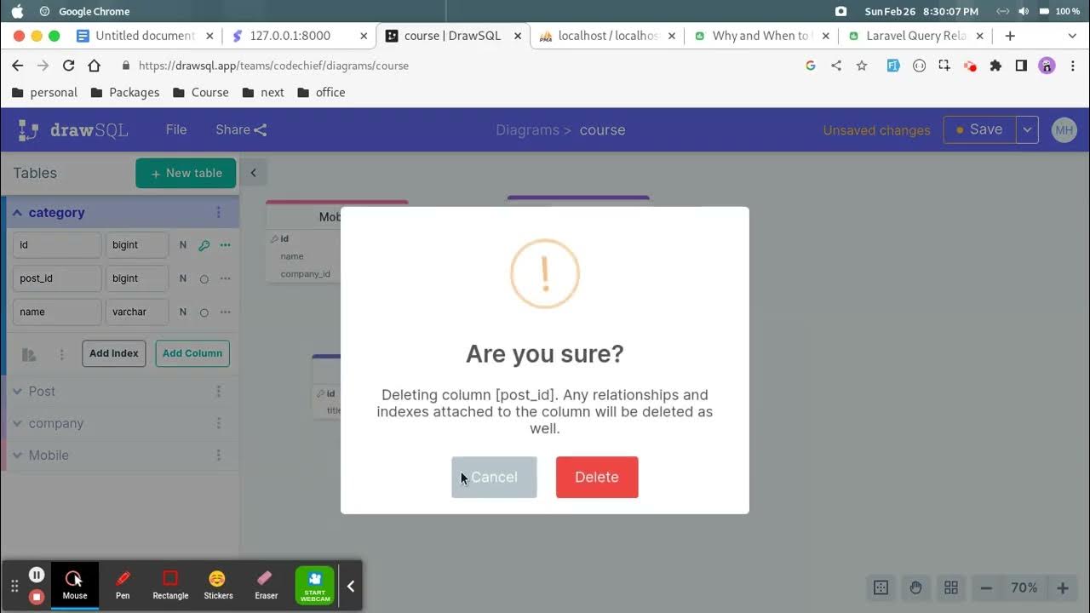
Task: Click the primary key icon for id column
Action: coord(204,245)
